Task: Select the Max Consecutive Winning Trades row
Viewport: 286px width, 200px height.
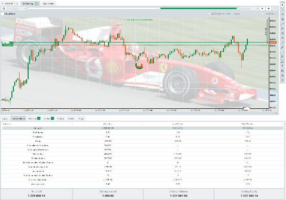Action: pyautogui.click(x=143, y=163)
